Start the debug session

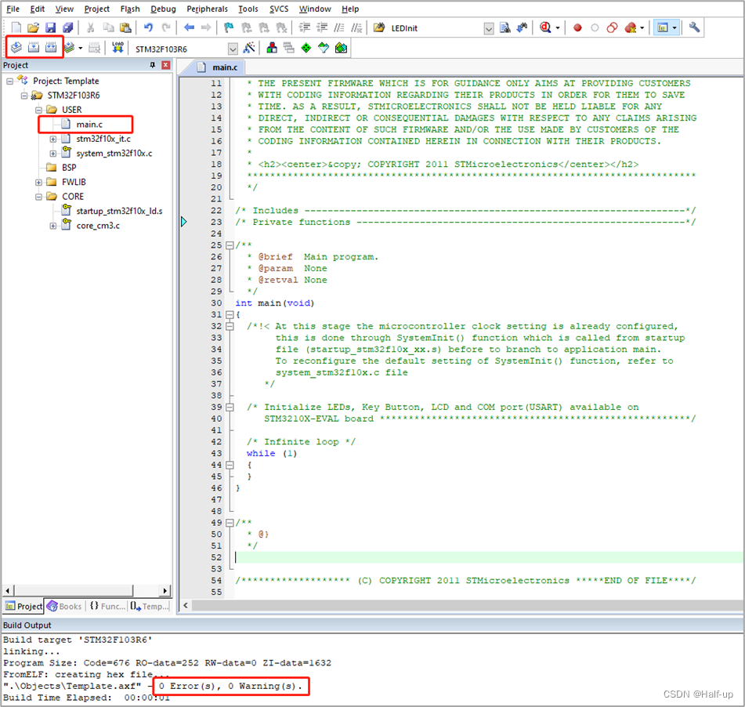pos(545,27)
